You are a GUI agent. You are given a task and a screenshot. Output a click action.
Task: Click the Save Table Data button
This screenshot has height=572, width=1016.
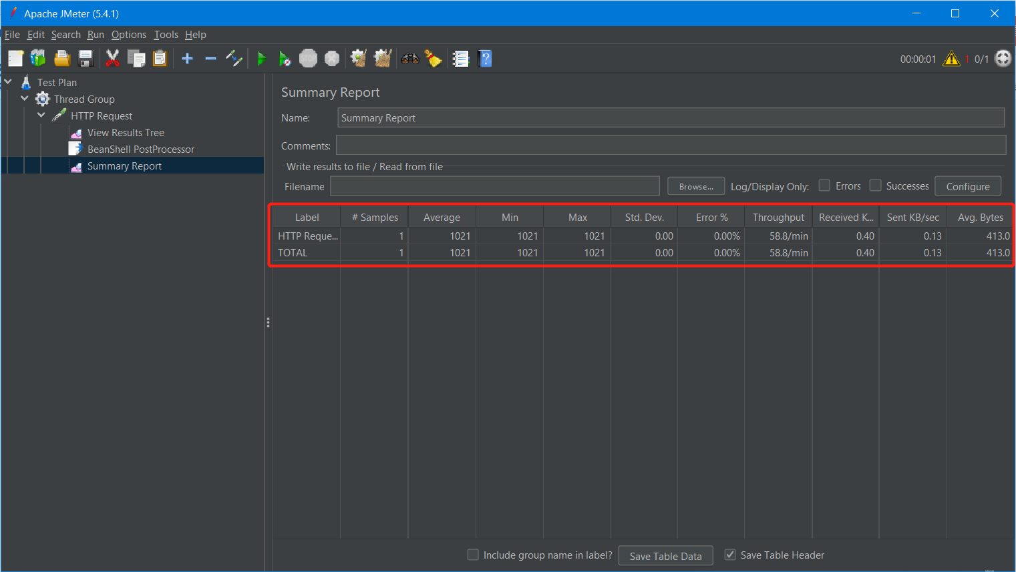(666, 556)
